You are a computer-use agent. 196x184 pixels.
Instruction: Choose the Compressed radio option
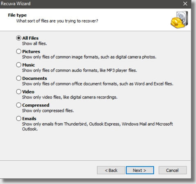tap(19, 105)
